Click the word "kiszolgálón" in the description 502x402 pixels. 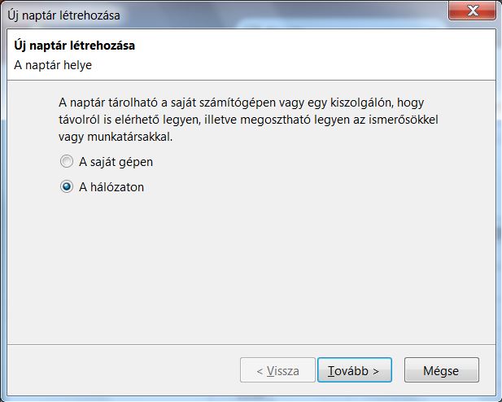tap(390, 103)
